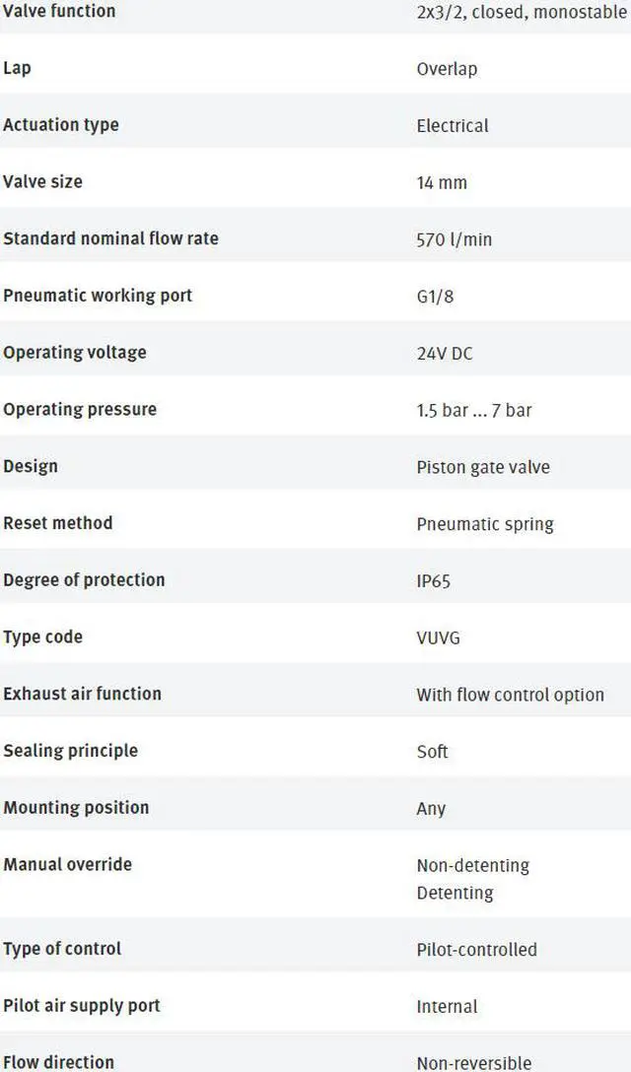The image size is (631, 1072).
Task: Click the 'VUVG' type code value
Action: [438, 637]
